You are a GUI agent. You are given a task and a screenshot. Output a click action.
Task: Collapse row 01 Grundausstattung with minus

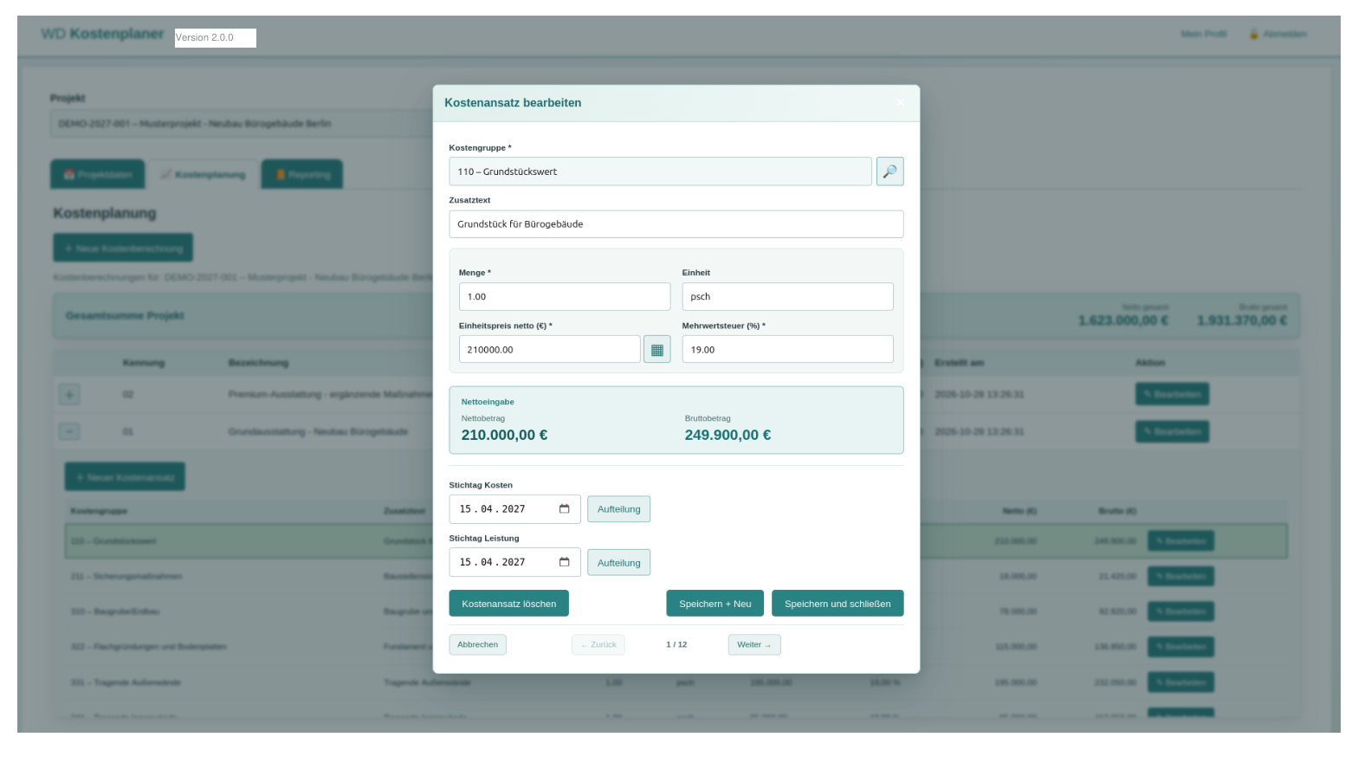pyautogui.click(x=69, y=431)
